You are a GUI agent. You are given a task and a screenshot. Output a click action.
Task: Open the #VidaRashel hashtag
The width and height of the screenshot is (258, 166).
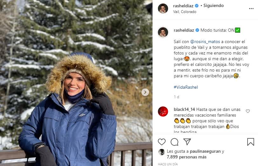pos(186,87)
